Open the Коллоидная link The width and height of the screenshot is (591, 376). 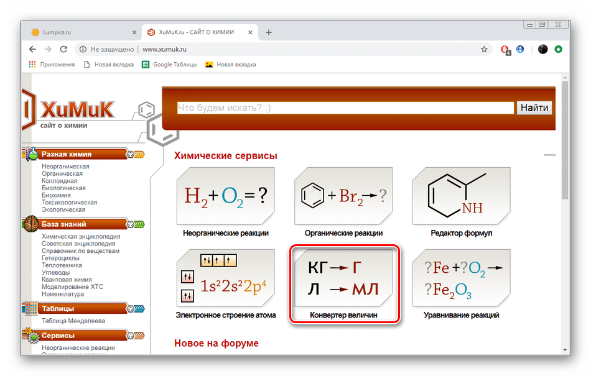(x=59, y=181)
